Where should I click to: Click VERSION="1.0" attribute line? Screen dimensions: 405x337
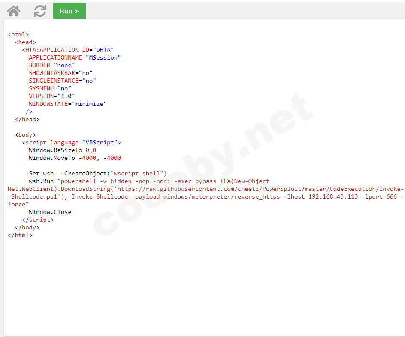tap(51, 96)
